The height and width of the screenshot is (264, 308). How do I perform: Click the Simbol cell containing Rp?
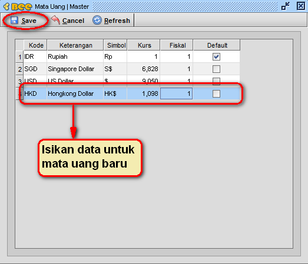[115, 56]
